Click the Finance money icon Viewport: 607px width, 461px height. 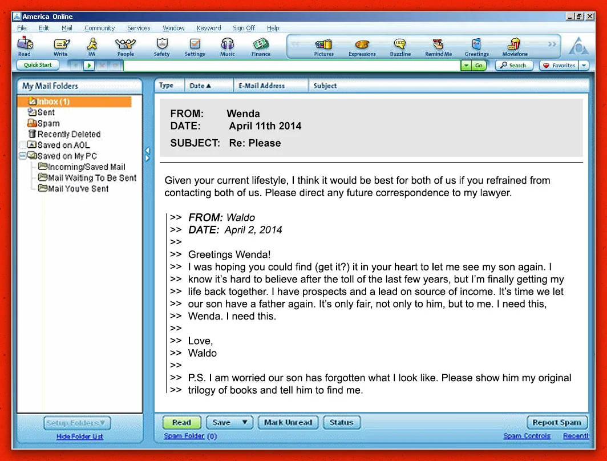coord(261,46)
